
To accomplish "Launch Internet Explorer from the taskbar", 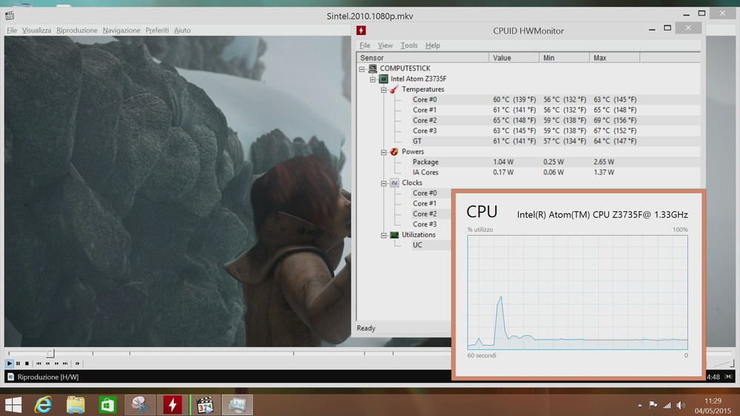I will (43, 405).
